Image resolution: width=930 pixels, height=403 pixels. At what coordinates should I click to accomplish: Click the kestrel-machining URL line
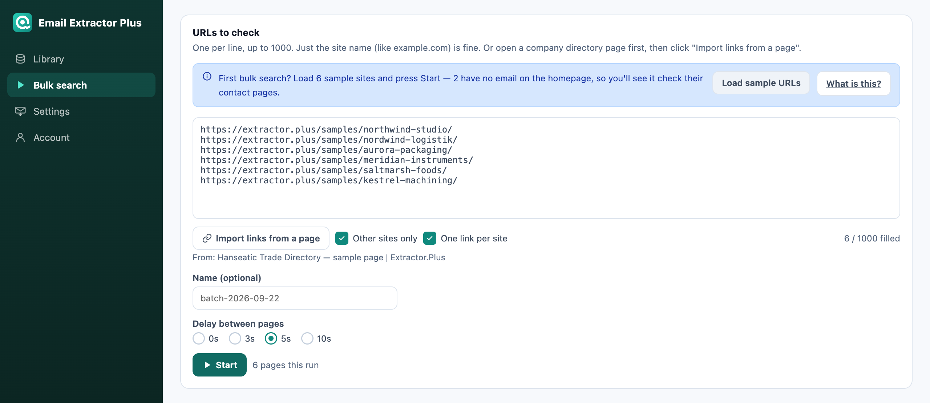pyautogui.click(x=329, y=180)
